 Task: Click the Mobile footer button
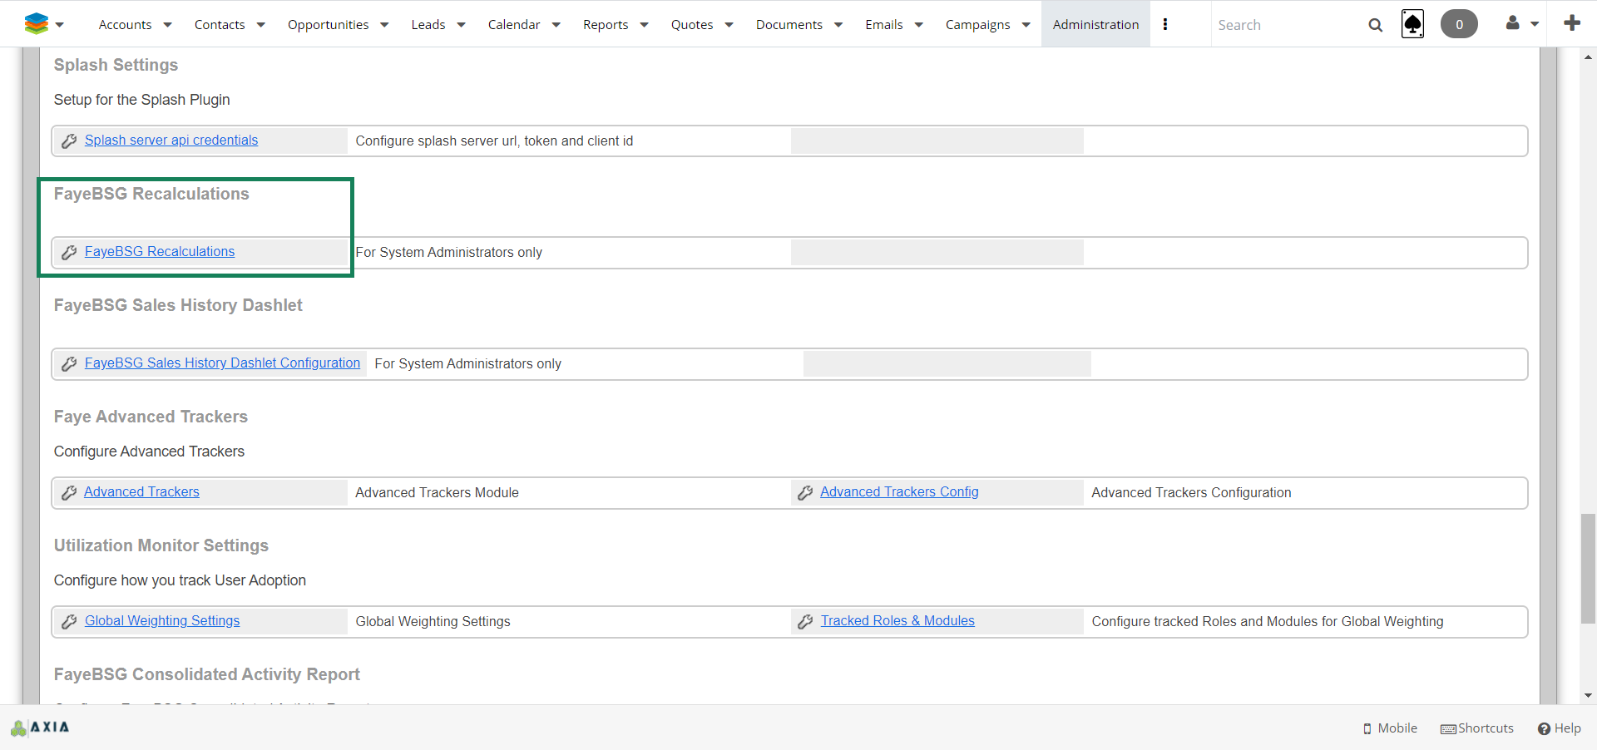pos(1390,728)
